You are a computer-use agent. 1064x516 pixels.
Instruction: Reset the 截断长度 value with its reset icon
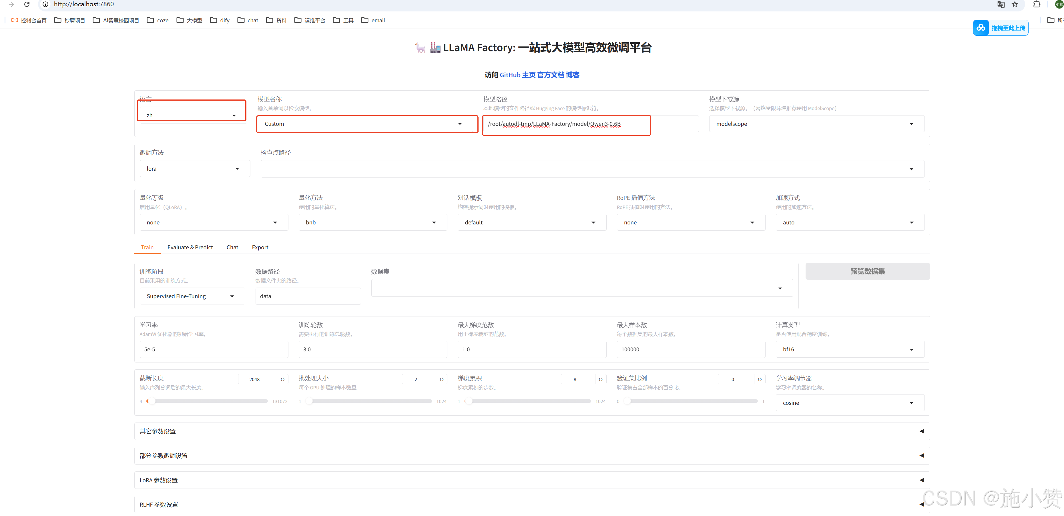click(282, 379)
